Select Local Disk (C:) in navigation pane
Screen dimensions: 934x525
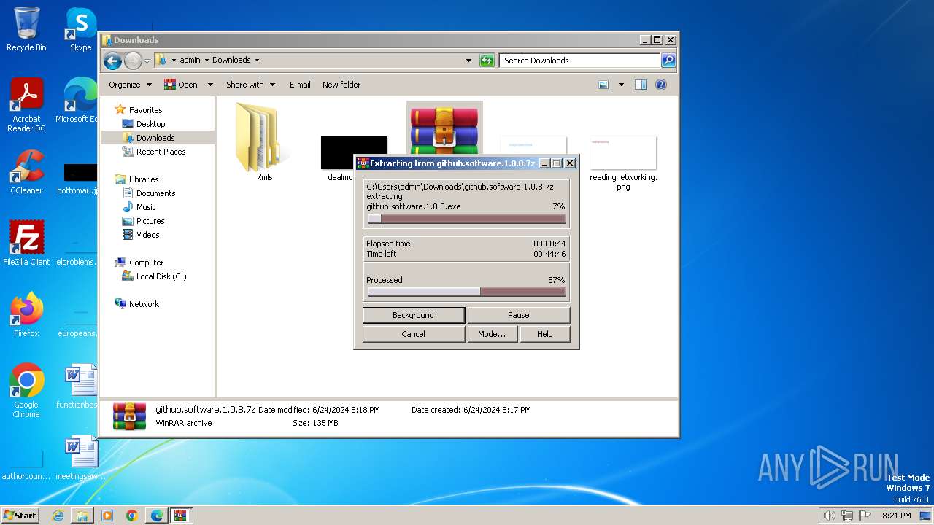(161, 276)
